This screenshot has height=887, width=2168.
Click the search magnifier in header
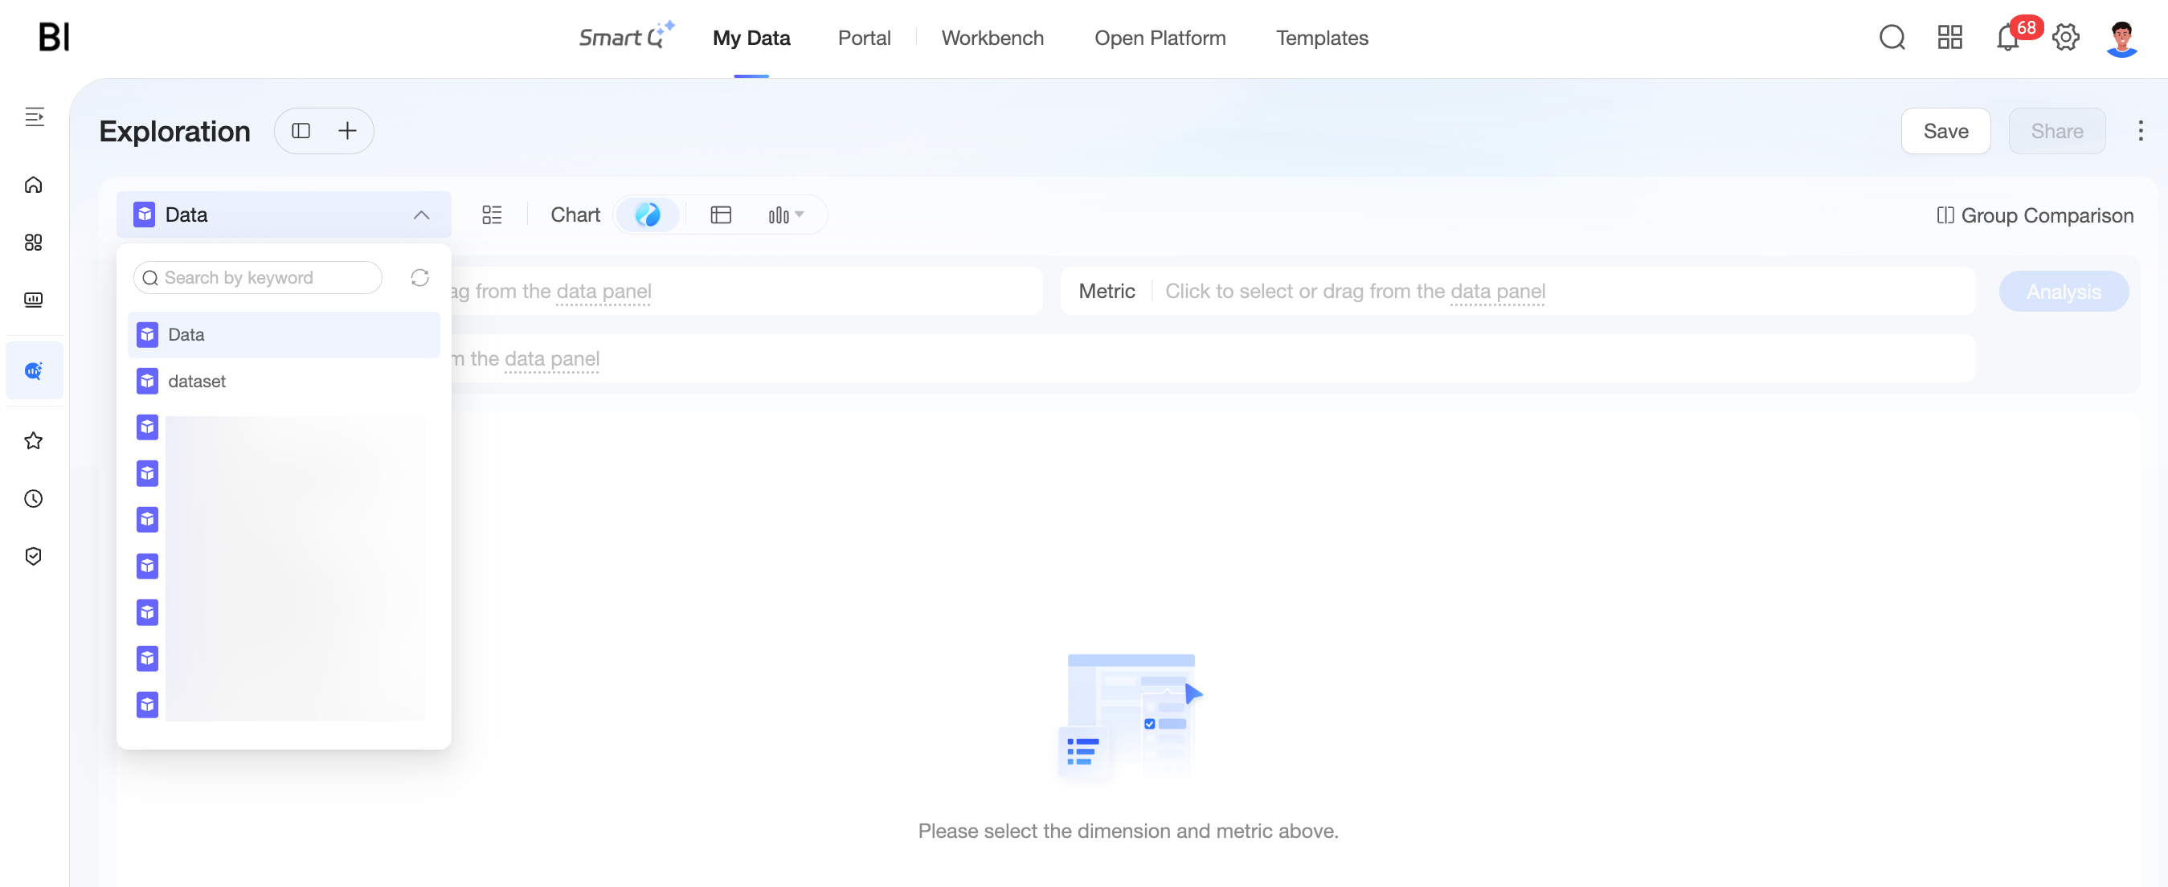point(1892,38)
